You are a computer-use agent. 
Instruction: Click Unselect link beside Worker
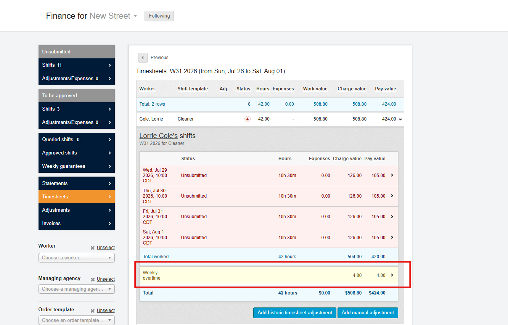pyautogui.click(x=106, y=248)
